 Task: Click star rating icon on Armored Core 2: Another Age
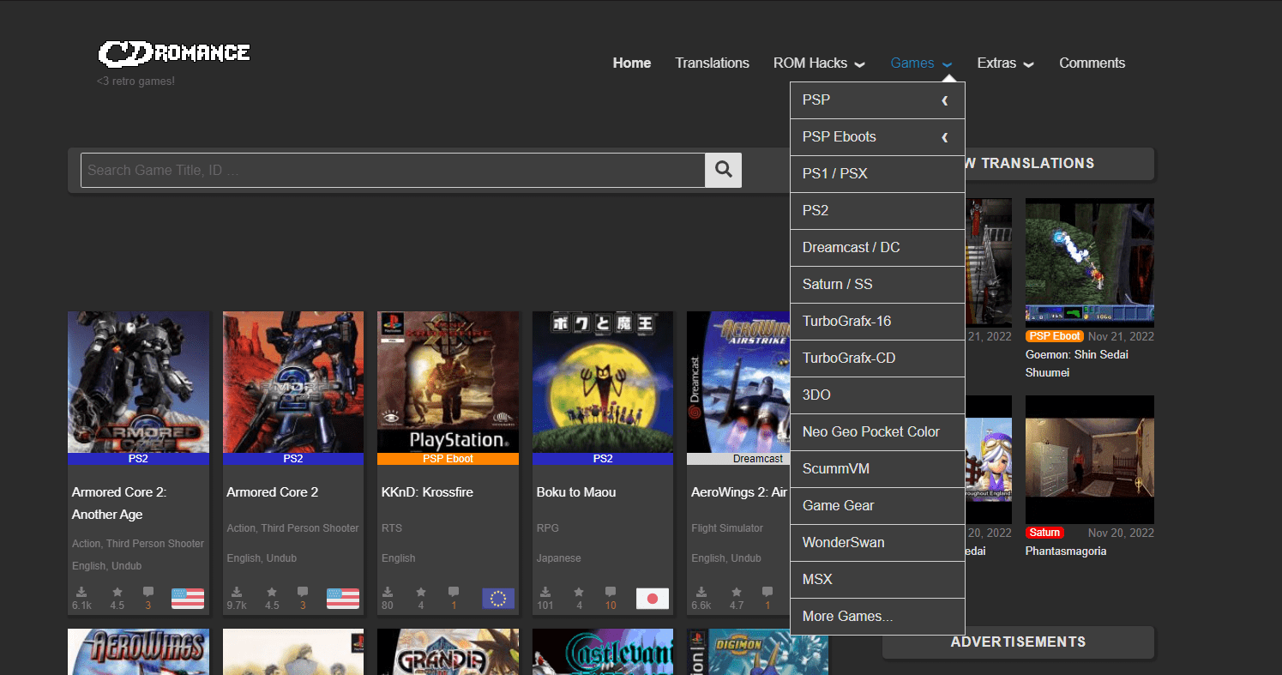coord(117,592)
